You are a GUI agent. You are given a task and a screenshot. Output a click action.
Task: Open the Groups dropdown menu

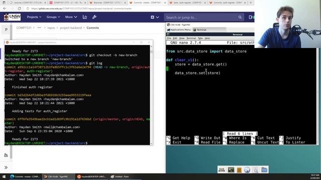pyautogui.click(x=53, y=17)
